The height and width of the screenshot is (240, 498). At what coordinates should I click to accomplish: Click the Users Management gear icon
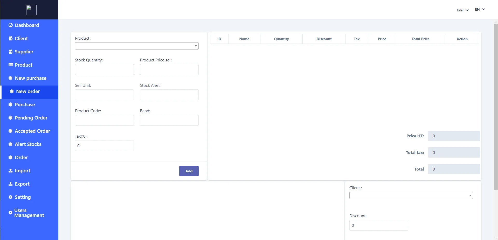10,213
